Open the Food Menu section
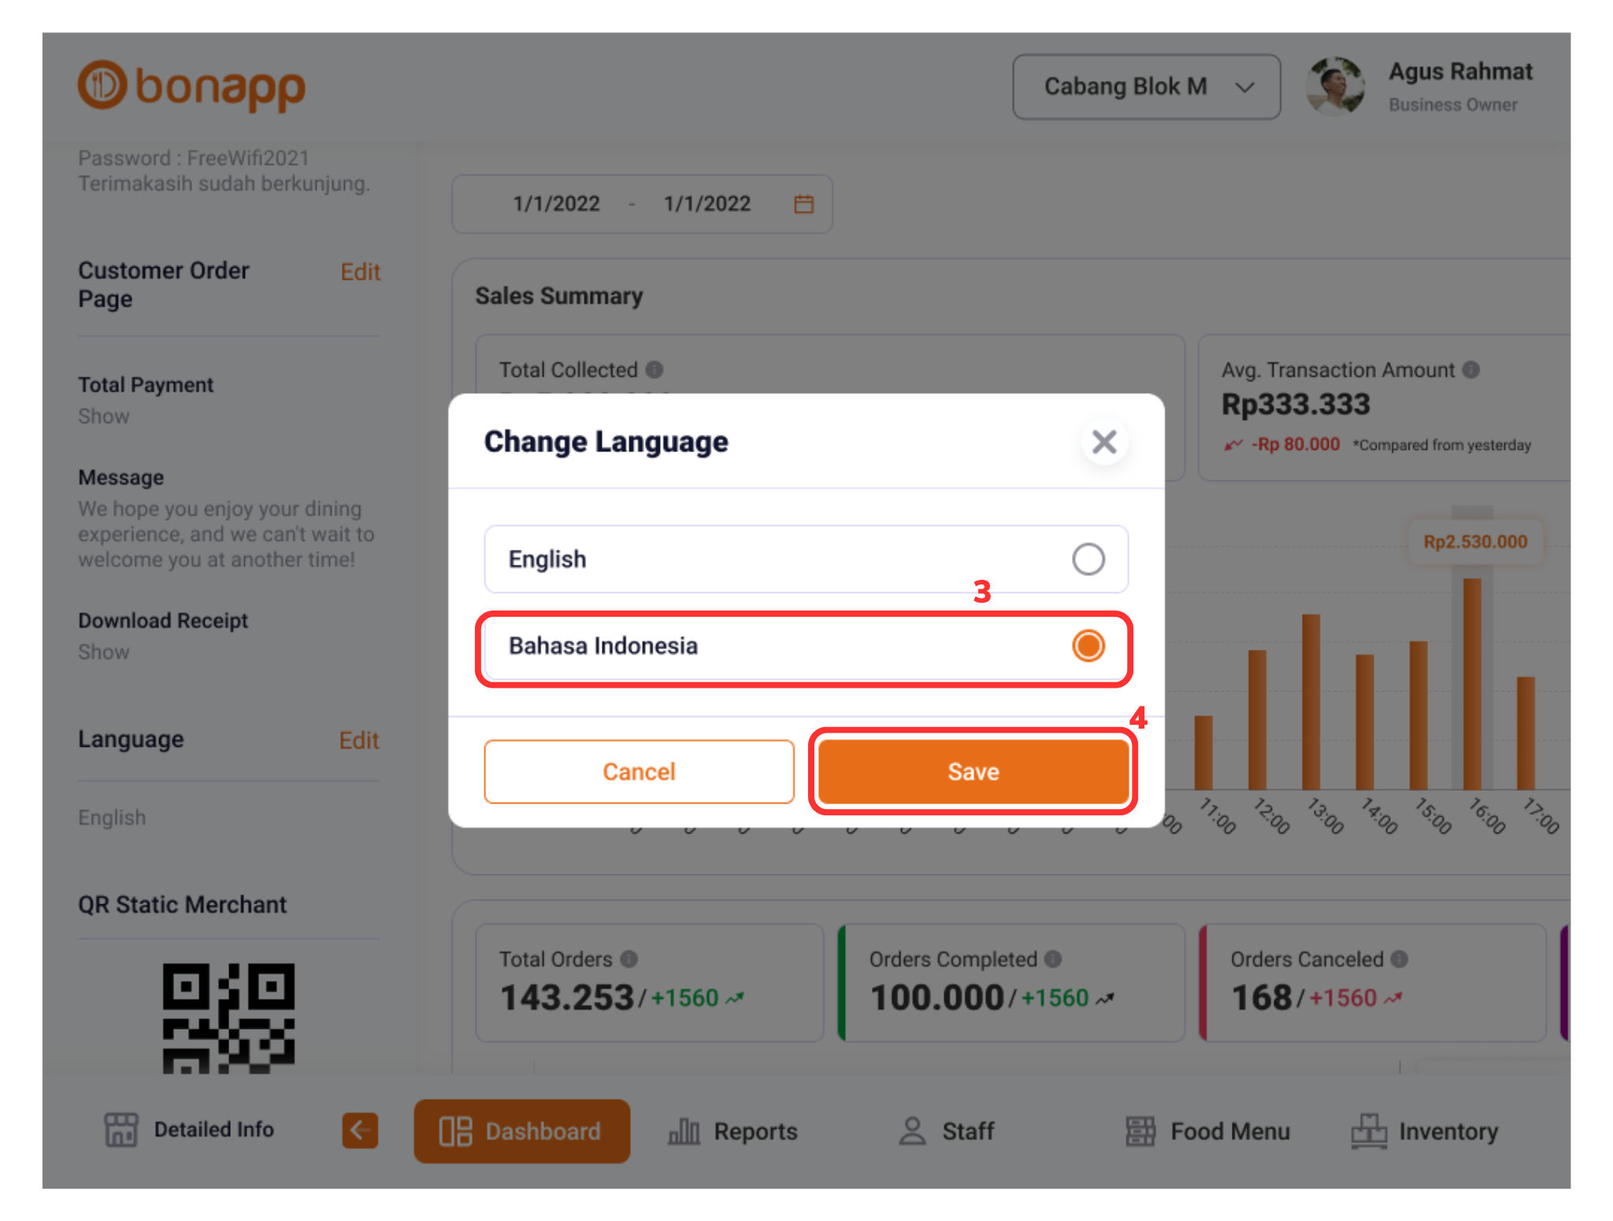The width and height of the screenshot is (1613, 1221). tap(1207, 1131)
